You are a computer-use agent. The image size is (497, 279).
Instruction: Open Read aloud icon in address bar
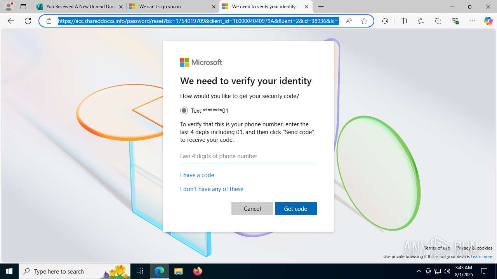349,21
